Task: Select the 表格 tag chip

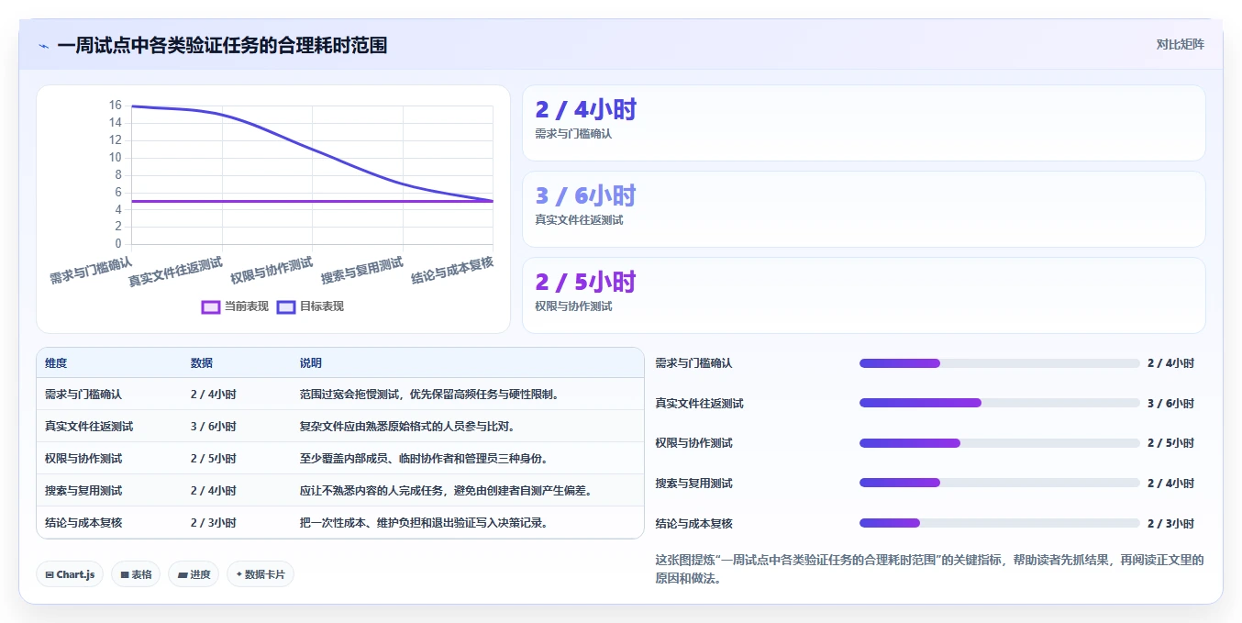Action: click(x=136, y=574)
